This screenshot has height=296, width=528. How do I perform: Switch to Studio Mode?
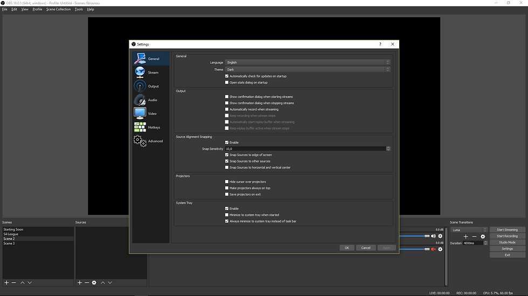[507, 242]
